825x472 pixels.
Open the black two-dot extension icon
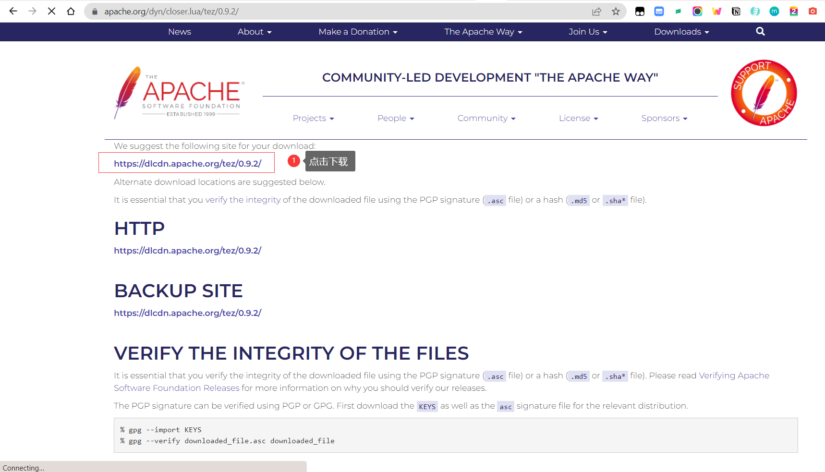tap(640, 12)
